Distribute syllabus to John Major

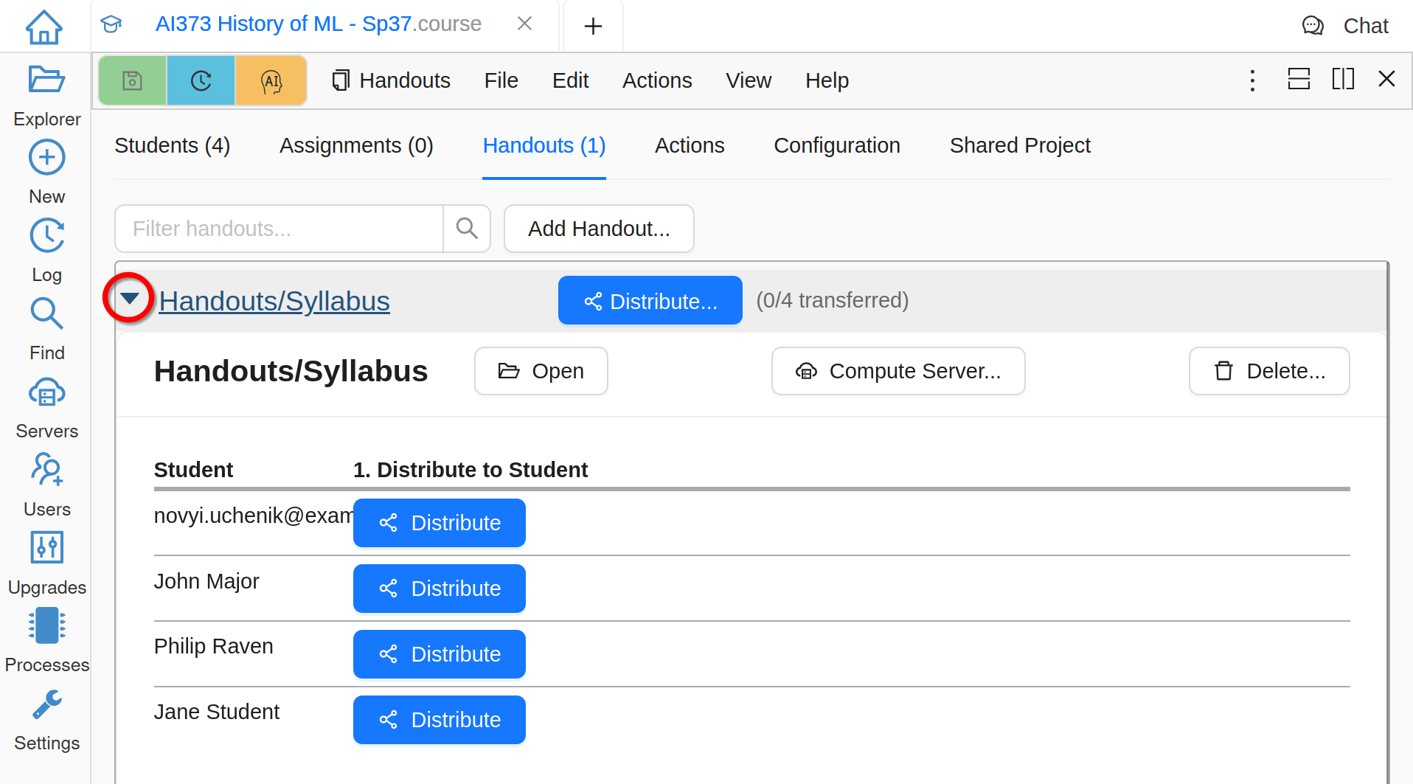[x=439, y=589]
